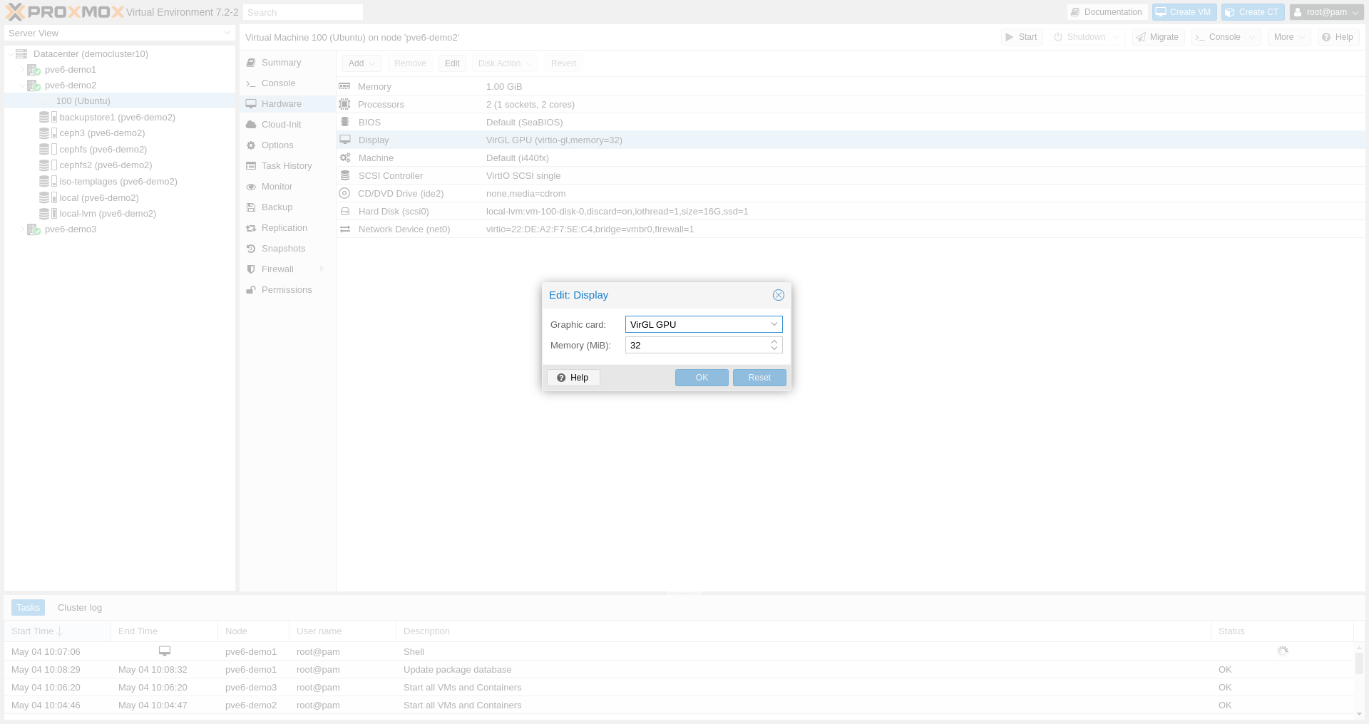The width and height of the screenshot is (1369, 724).
Task: Click the Options gear icon
Action: tap(250, 145)
